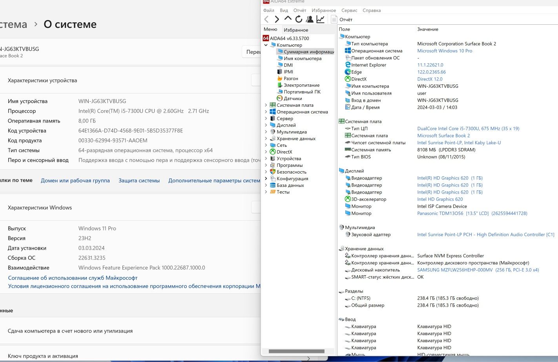Click the horizontal scrollbar in the tree panel
This screenshot has width=558, height=362.
tap(296, 351)
